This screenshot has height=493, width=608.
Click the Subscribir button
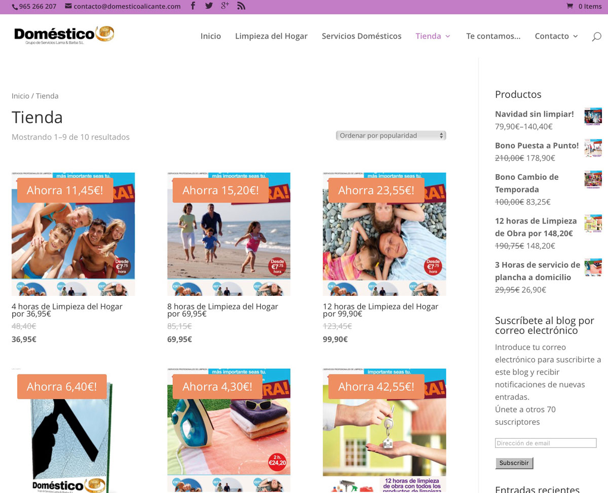coord(514,463)
